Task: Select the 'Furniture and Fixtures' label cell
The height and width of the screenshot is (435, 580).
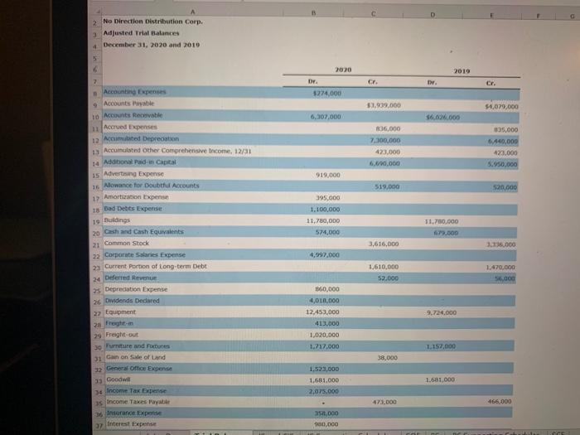Action: tap(138, 346)
